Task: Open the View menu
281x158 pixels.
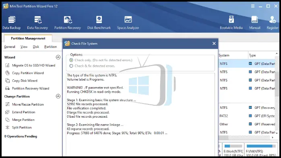Action: pos(24,47)
